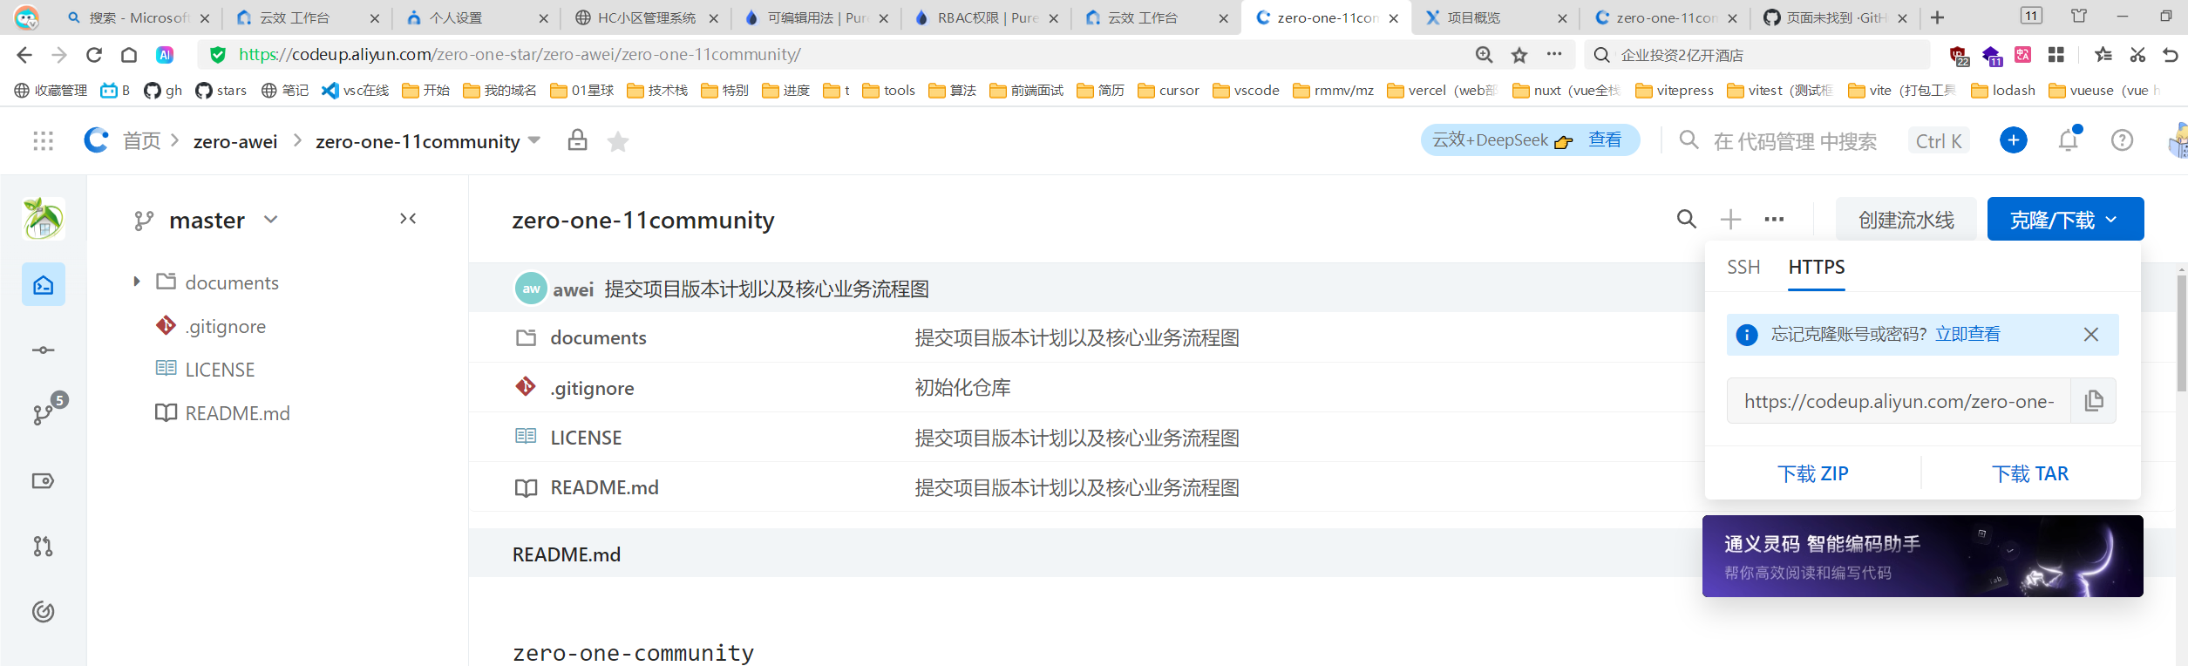
Task: Open .gitignore in file list
Action: click(592, 388)
